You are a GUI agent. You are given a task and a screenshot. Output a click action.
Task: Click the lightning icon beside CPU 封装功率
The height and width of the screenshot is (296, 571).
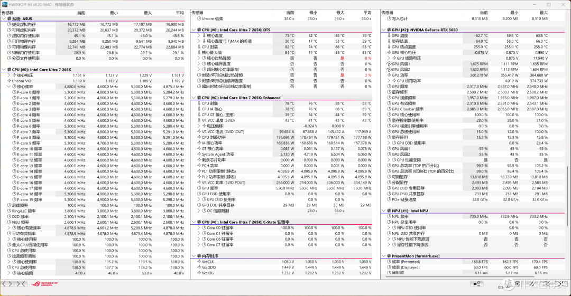[199, 138]
